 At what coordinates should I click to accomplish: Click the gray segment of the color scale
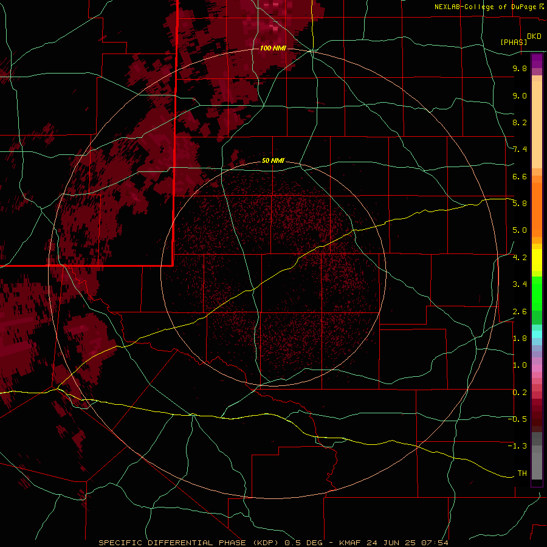point(537,457)
